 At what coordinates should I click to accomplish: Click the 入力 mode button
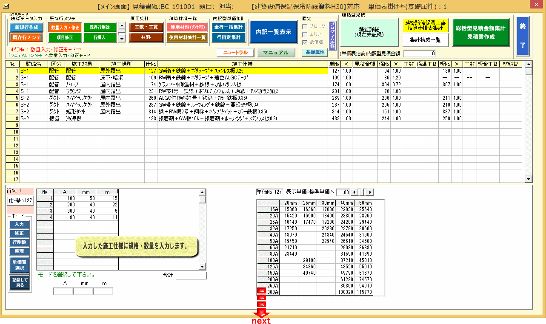tap(19, 225)
